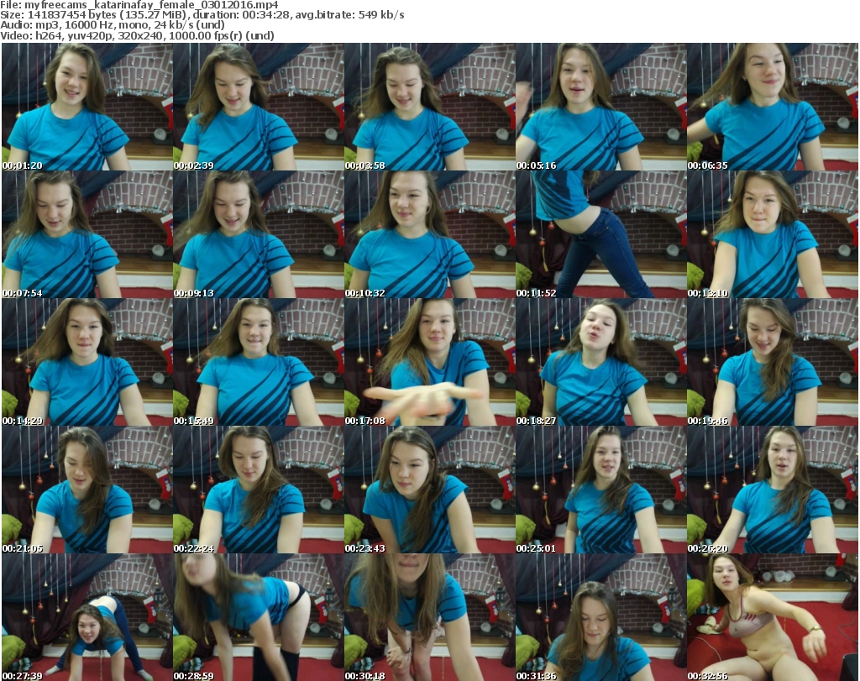Click the 'avg.bitrate: 549 kb/s' text

pos(350,15)
